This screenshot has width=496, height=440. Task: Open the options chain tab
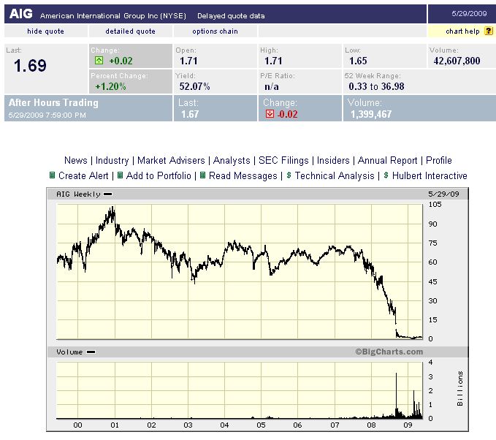click(x=215, y=31)
